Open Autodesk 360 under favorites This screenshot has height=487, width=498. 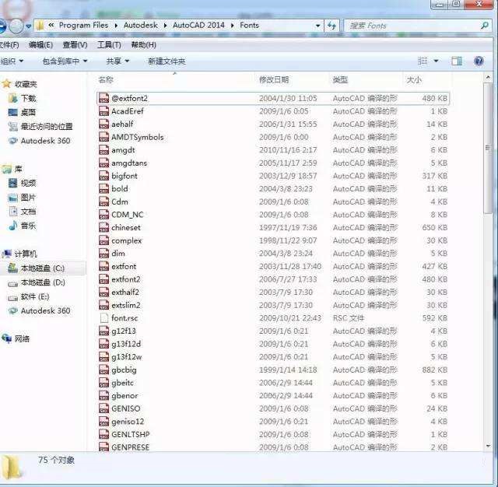pyautogui.click(x=45, y=141)
